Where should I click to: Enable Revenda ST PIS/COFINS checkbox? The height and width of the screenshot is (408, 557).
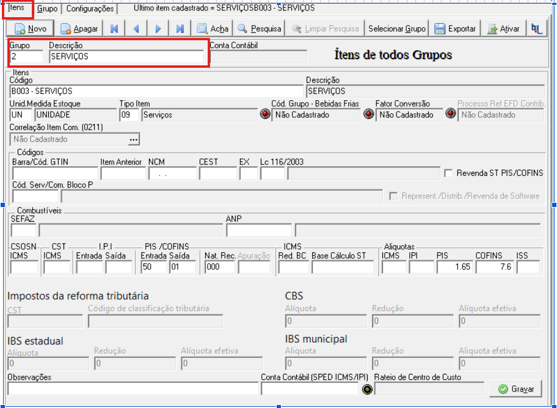pos(448,173)
